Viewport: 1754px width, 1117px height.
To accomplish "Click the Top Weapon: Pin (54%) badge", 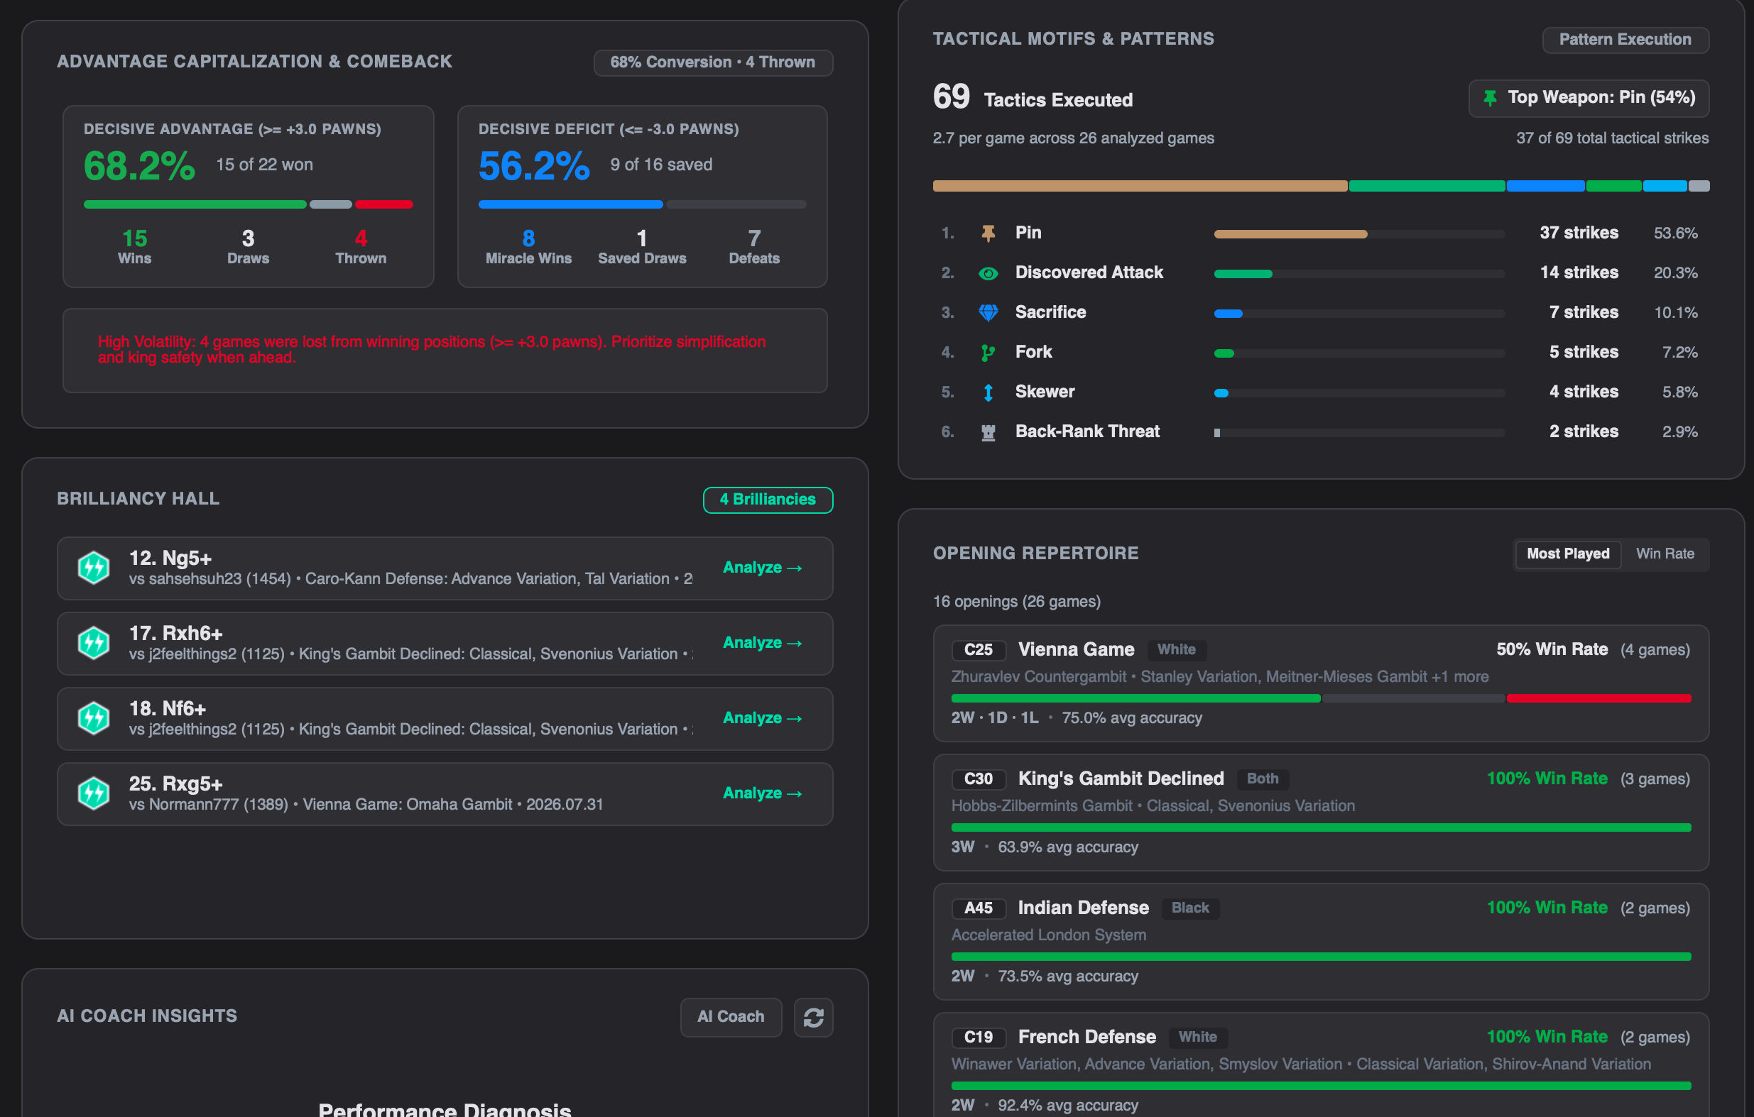I will (x=1589, y=99).
